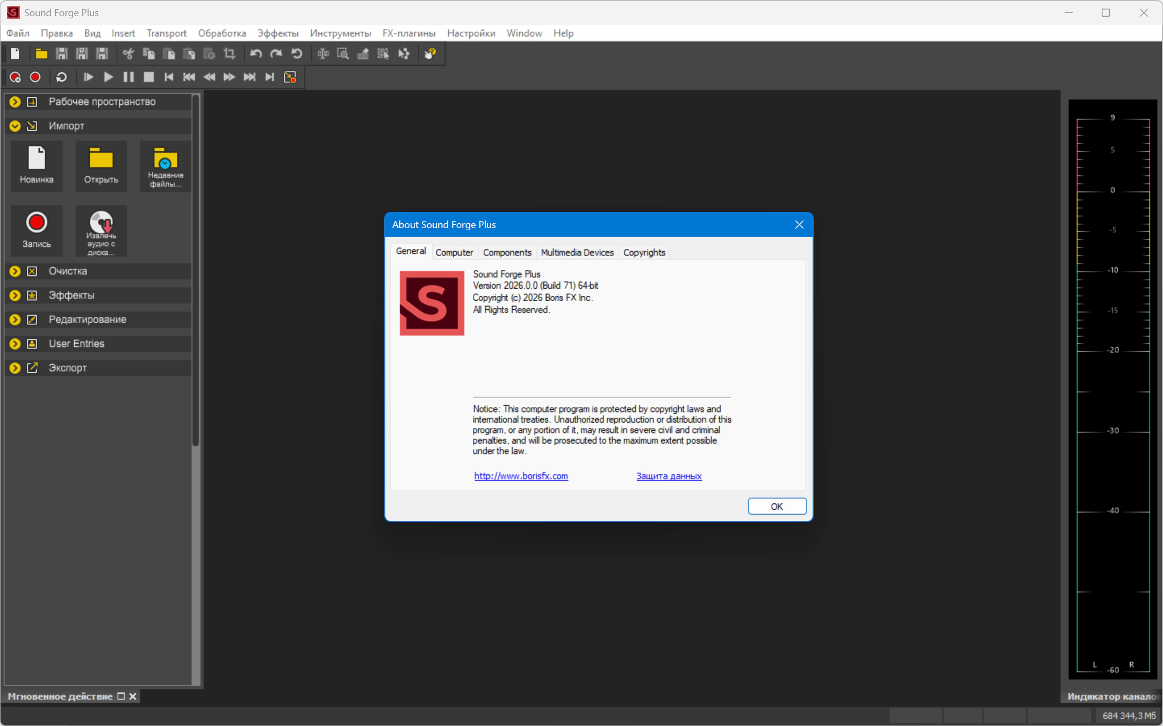Expand the Эффекты section in side panel

point(15,295)
